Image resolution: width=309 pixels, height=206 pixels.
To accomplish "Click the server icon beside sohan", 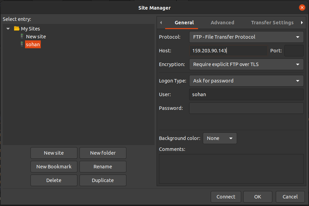I will [x=22, y=44].
